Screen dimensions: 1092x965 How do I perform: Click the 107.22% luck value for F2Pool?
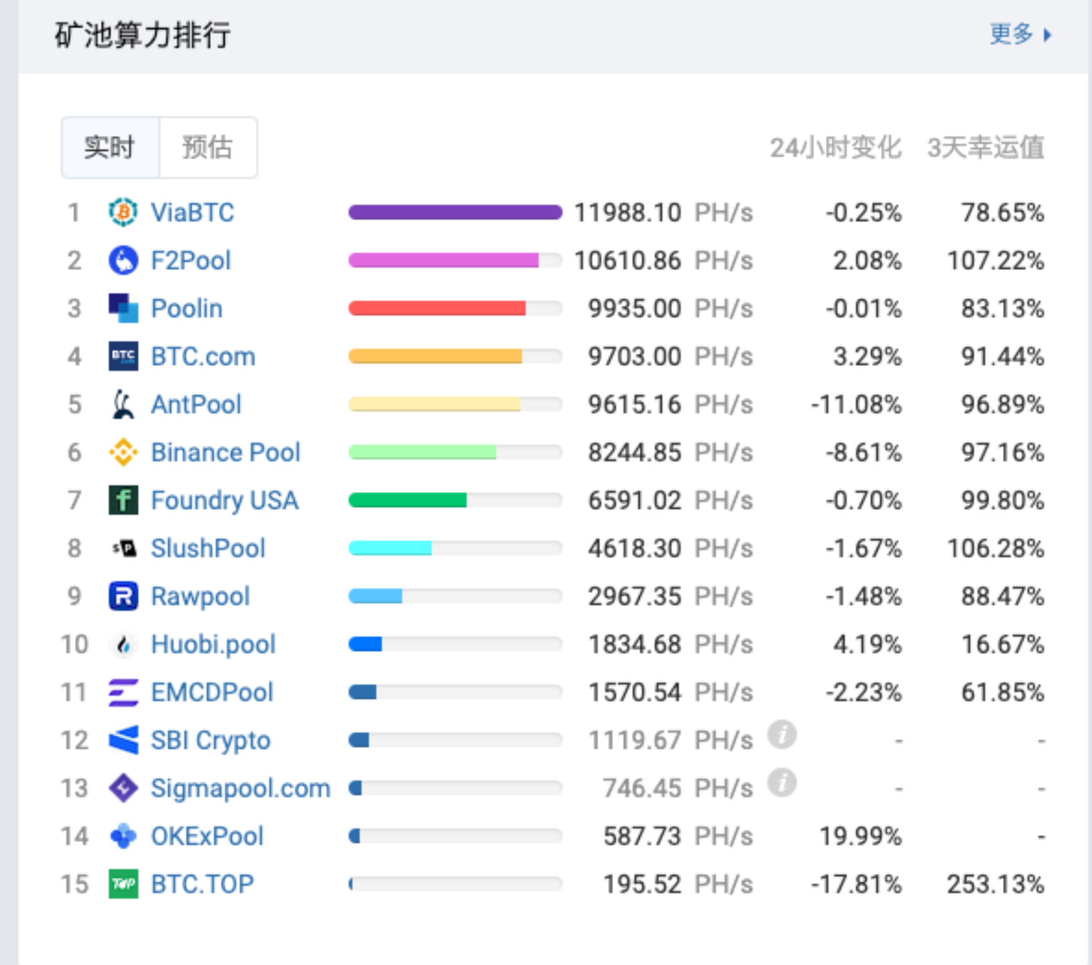[x=995, y=261]
